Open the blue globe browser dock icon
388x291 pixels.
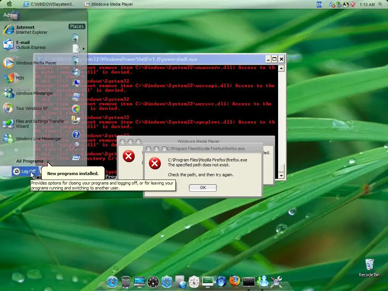coord(221,282)
